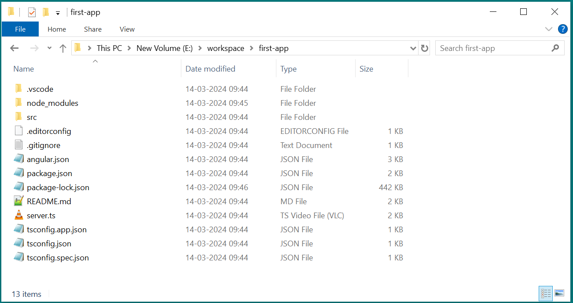Go up one folder with the Up arrow
The height and width of the screenshot is (303, 573).
pos(62,48)
